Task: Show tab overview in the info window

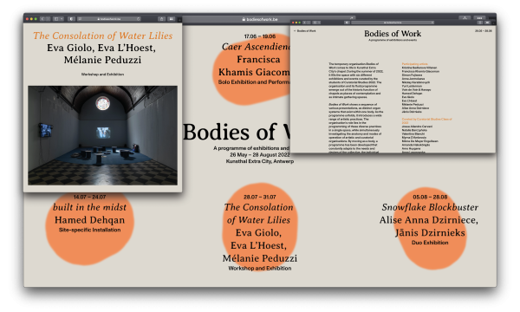Action: pyautogui.click(x=487, y=23)
